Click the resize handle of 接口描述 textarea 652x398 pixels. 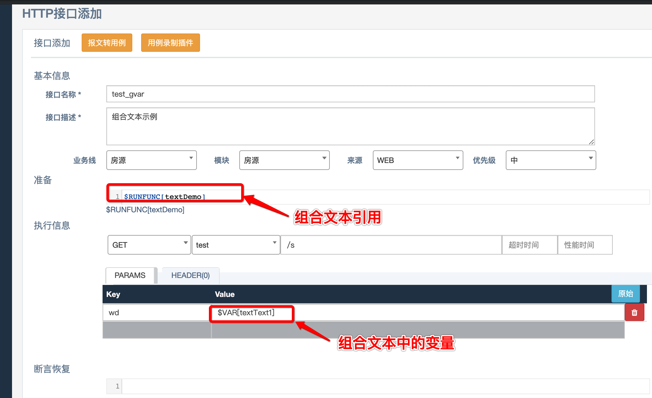(x=591, y=142)
